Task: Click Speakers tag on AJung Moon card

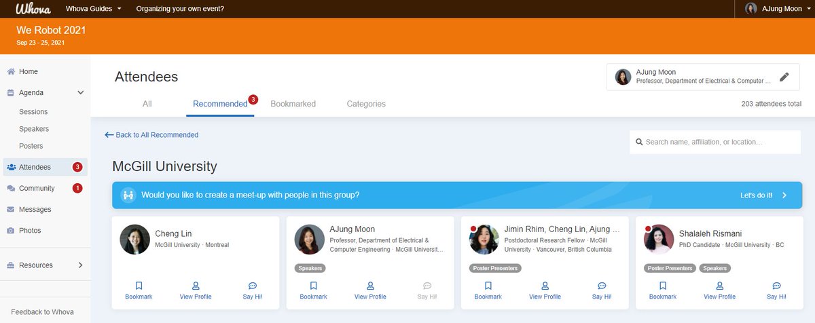Action: coord(310,268)
